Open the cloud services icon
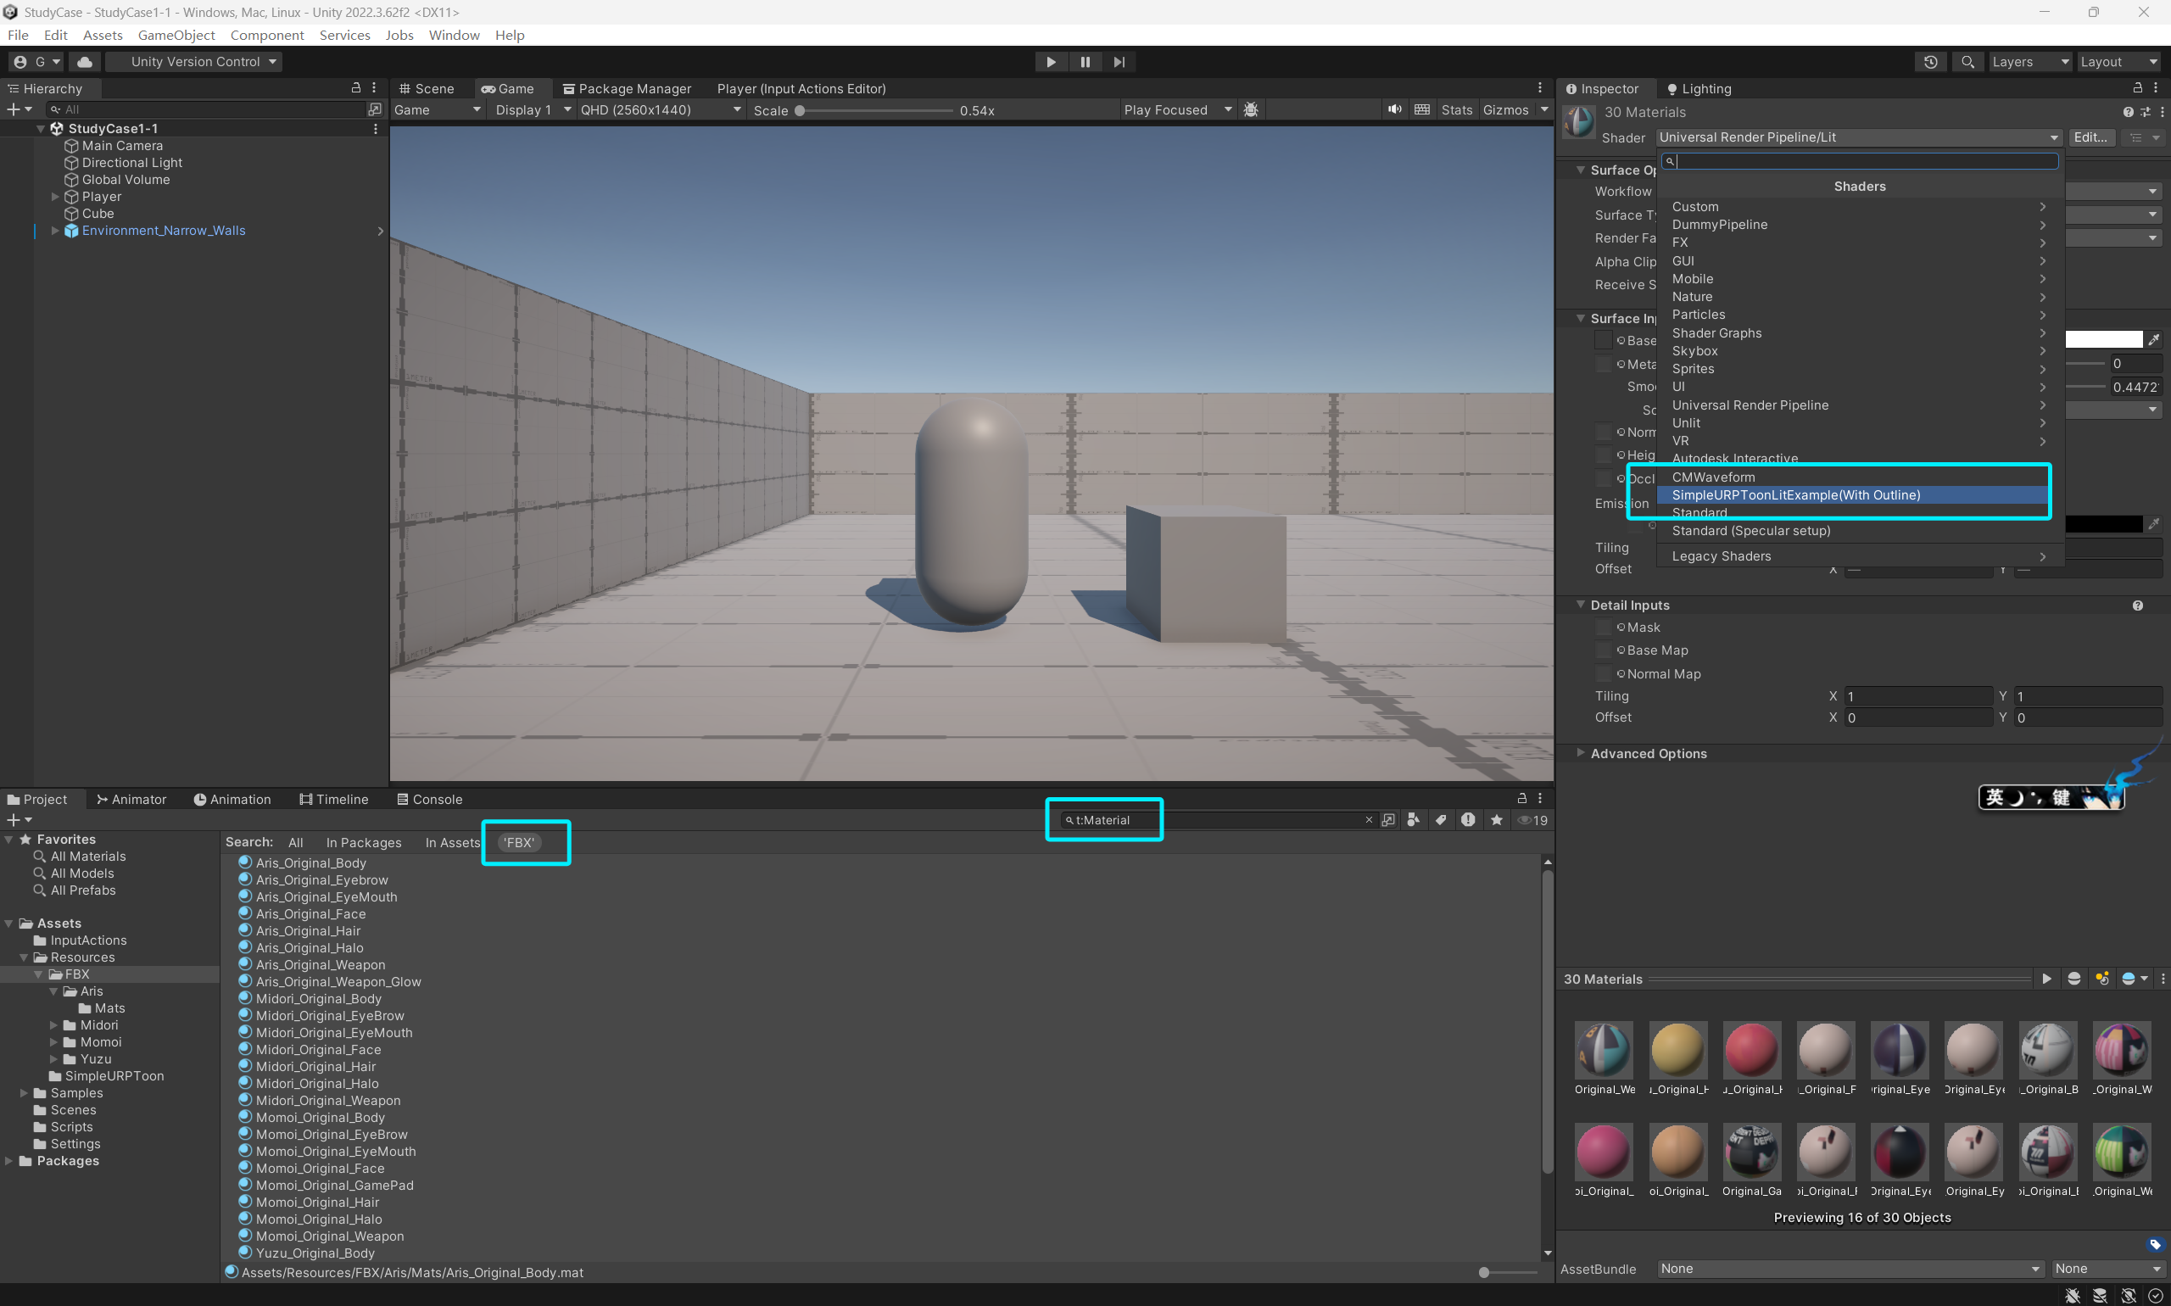Image resolution: width=2171 pixels, height=1306 pixels. click(x=85, y=62)
